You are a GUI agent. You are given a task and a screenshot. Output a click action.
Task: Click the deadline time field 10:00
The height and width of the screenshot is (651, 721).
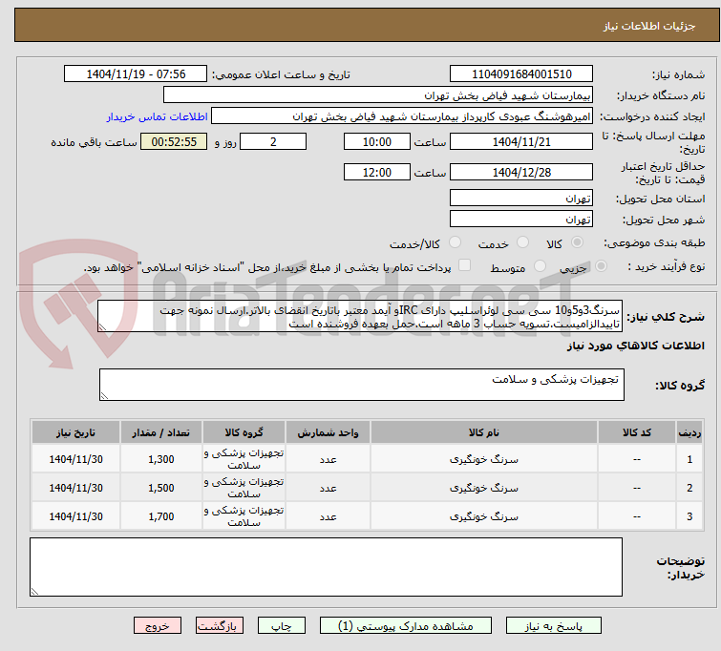tap(377, 141)
